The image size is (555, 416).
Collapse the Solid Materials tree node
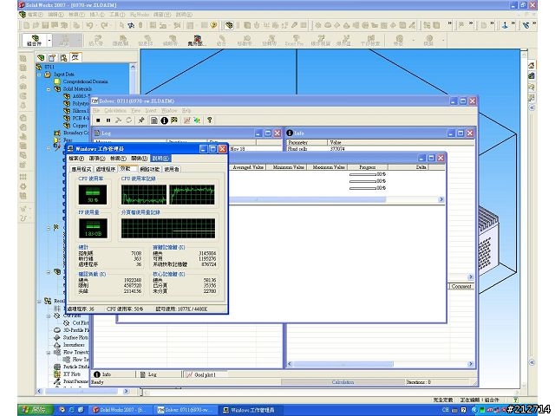(x=49, y=89)
